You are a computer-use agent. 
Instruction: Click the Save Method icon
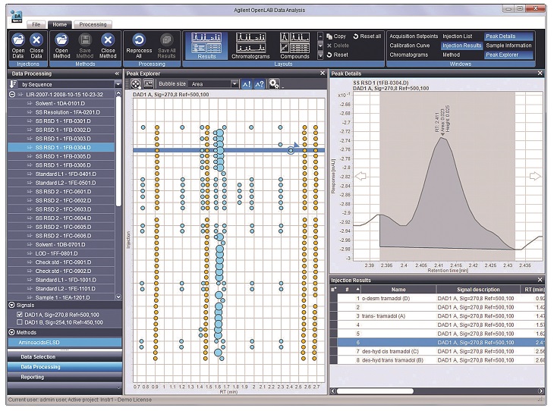[85, 40]
